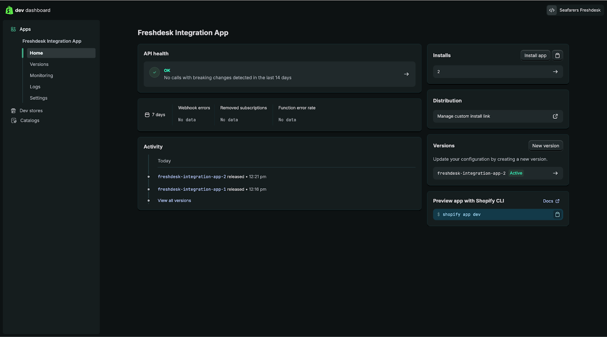Click the No calls with breaking changes message
Image resolution: width=607 pixels, height=337 pixels.
tap(228, 78)
